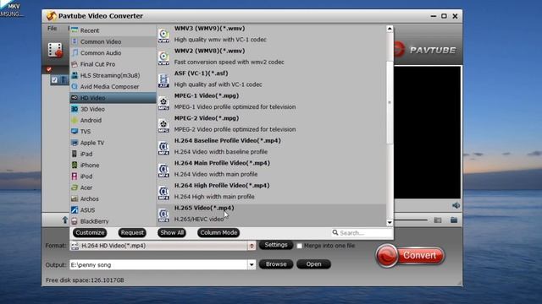Select ASUS category

113,210
